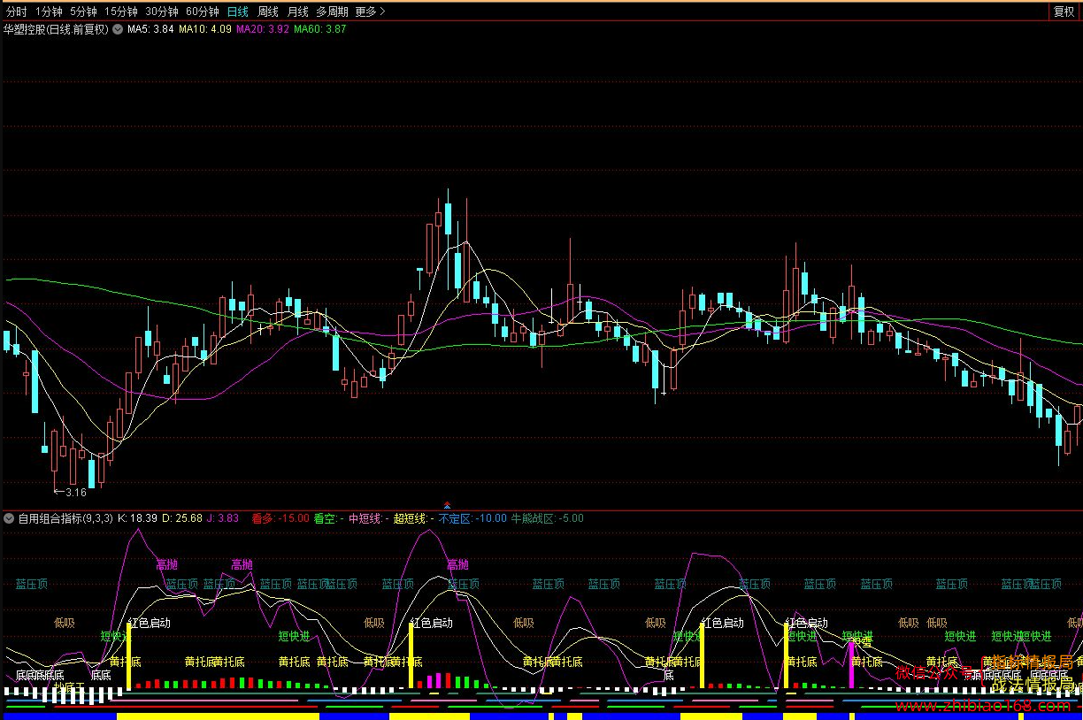Click the 不定区: -10.00 readout
Image resolution: width=1083 pixels, height=720 pixels.
473,518
